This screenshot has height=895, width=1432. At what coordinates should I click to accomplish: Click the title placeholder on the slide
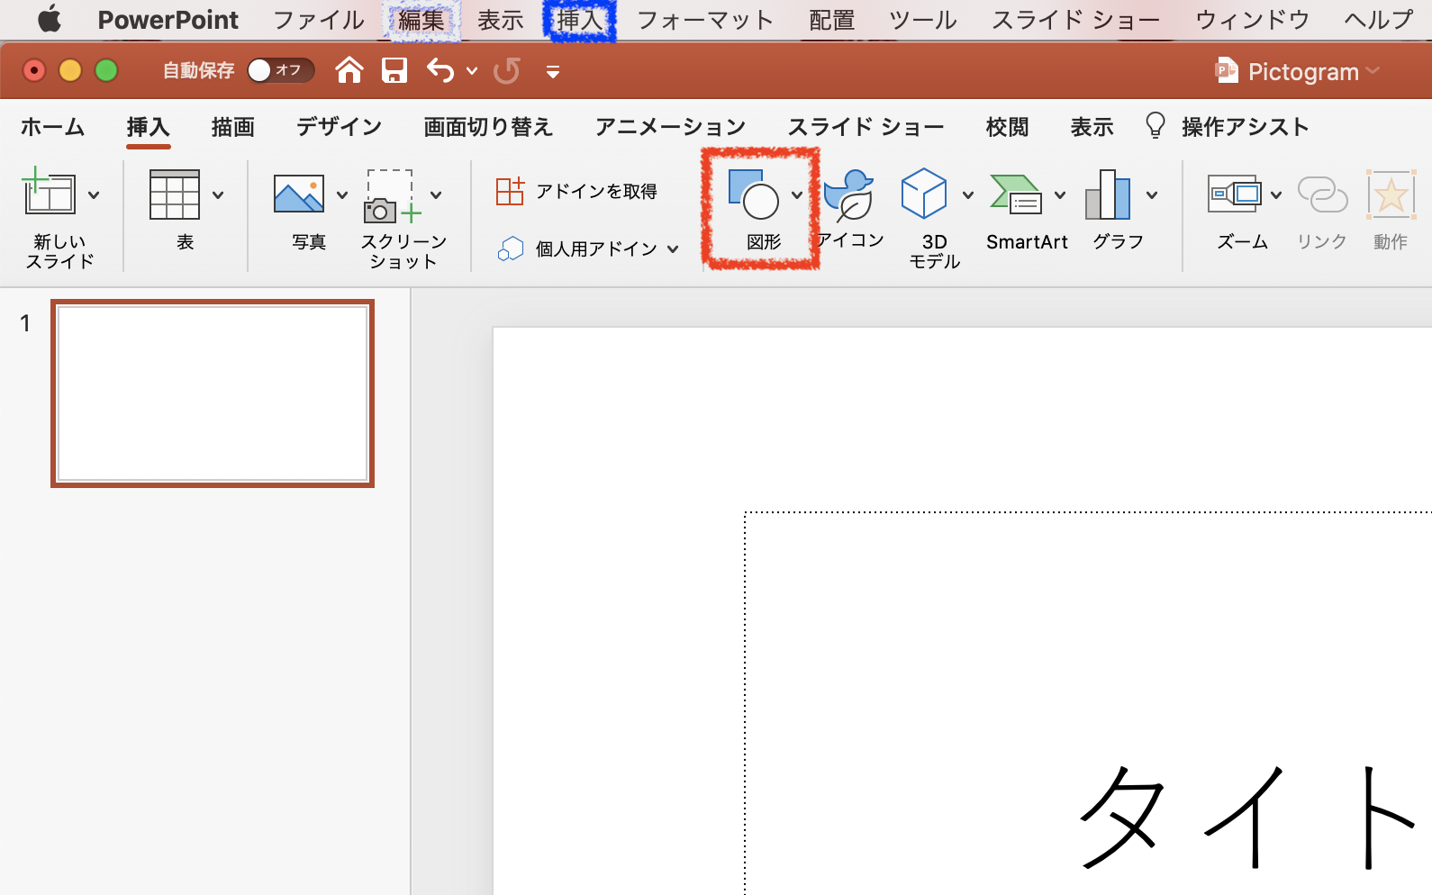click(x=1088, y=702)
